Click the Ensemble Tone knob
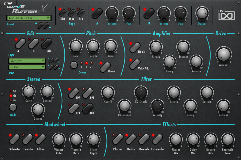 228,140
